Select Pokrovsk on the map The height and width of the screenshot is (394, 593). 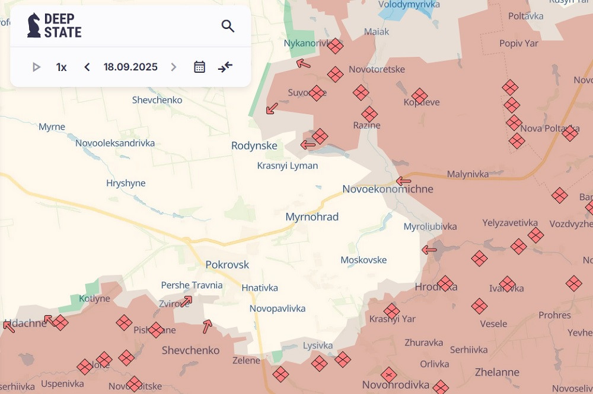pos(227,264)
